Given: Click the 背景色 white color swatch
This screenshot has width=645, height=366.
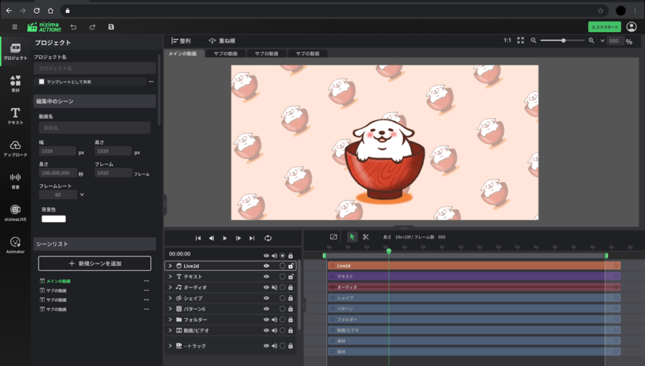Looking at the screenshot, I should tap(54, 219).
